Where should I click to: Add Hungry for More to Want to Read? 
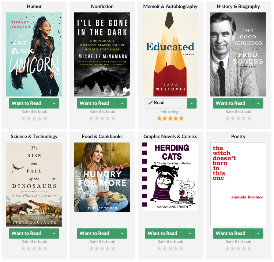97,233
